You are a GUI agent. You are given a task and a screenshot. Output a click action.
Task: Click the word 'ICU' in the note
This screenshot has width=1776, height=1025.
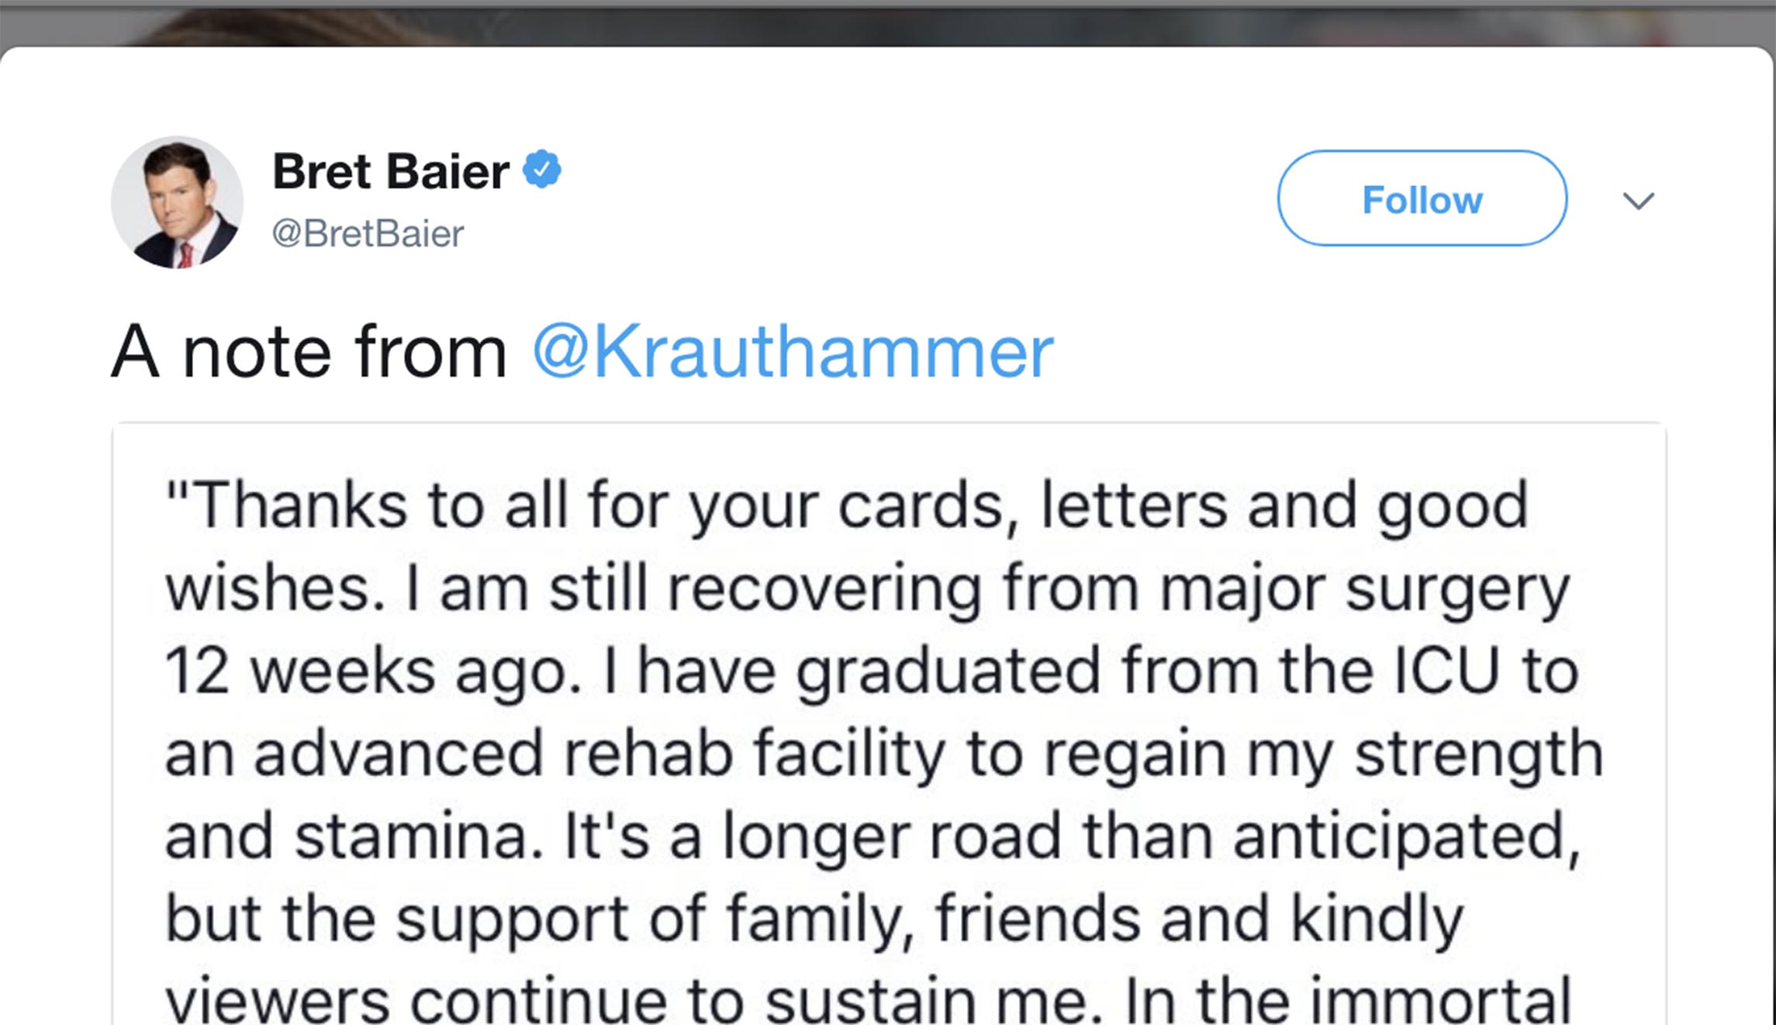[x=1446, y=671]
